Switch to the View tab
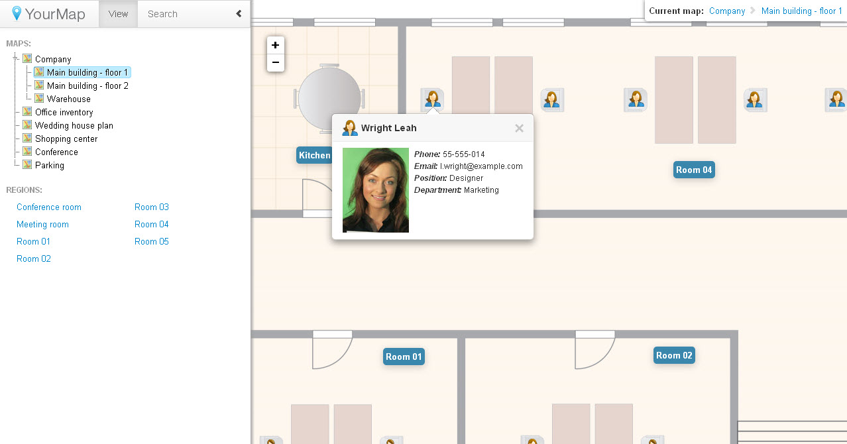Viewport: 847px width, 444px height. click(x=118, y=14)
